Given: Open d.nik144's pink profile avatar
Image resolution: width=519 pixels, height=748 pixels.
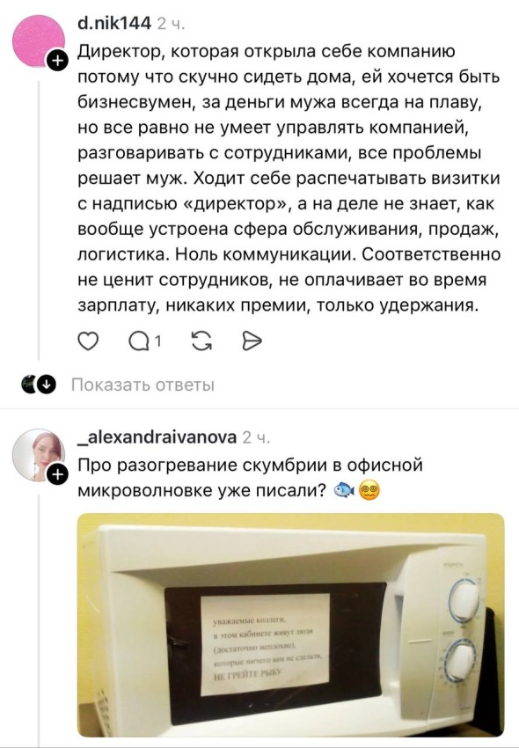Looking at the screenshot, I should point(38,41).
